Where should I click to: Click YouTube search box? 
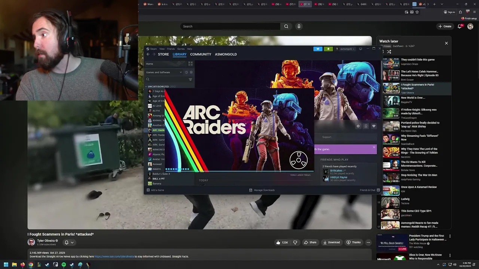[x=230, y=26]
